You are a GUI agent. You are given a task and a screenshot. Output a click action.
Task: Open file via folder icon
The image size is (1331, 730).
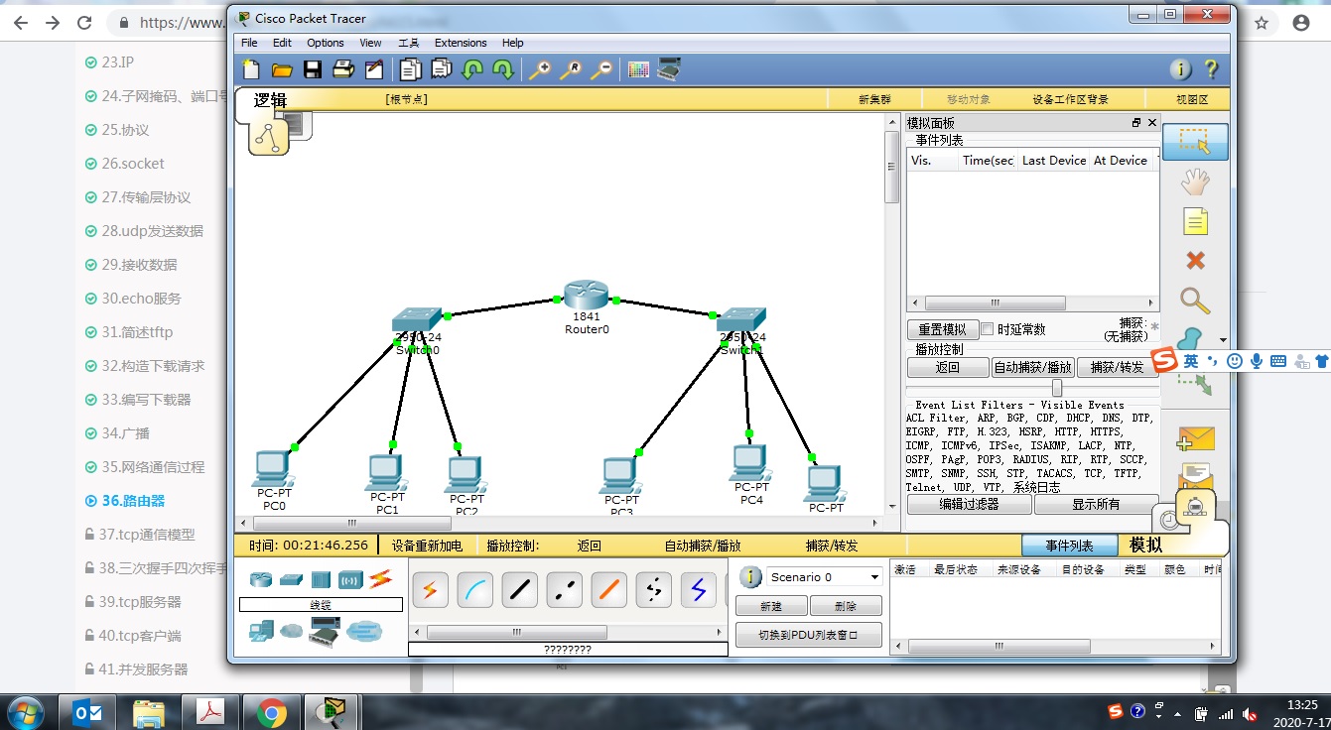(x=282, y=69)
